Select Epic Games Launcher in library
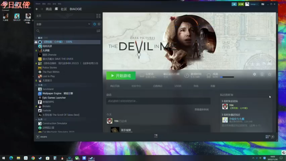 click(54, 98)
